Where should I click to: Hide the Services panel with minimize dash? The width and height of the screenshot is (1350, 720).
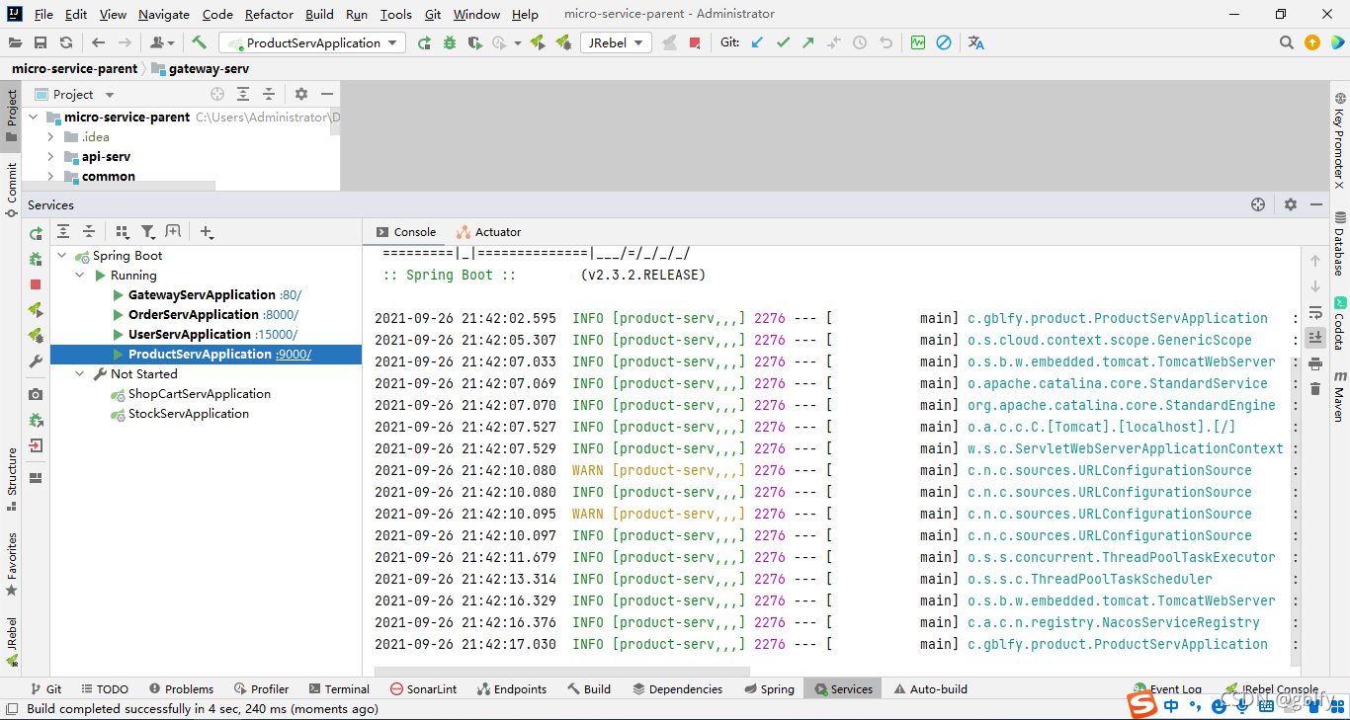pos(1316,204)
